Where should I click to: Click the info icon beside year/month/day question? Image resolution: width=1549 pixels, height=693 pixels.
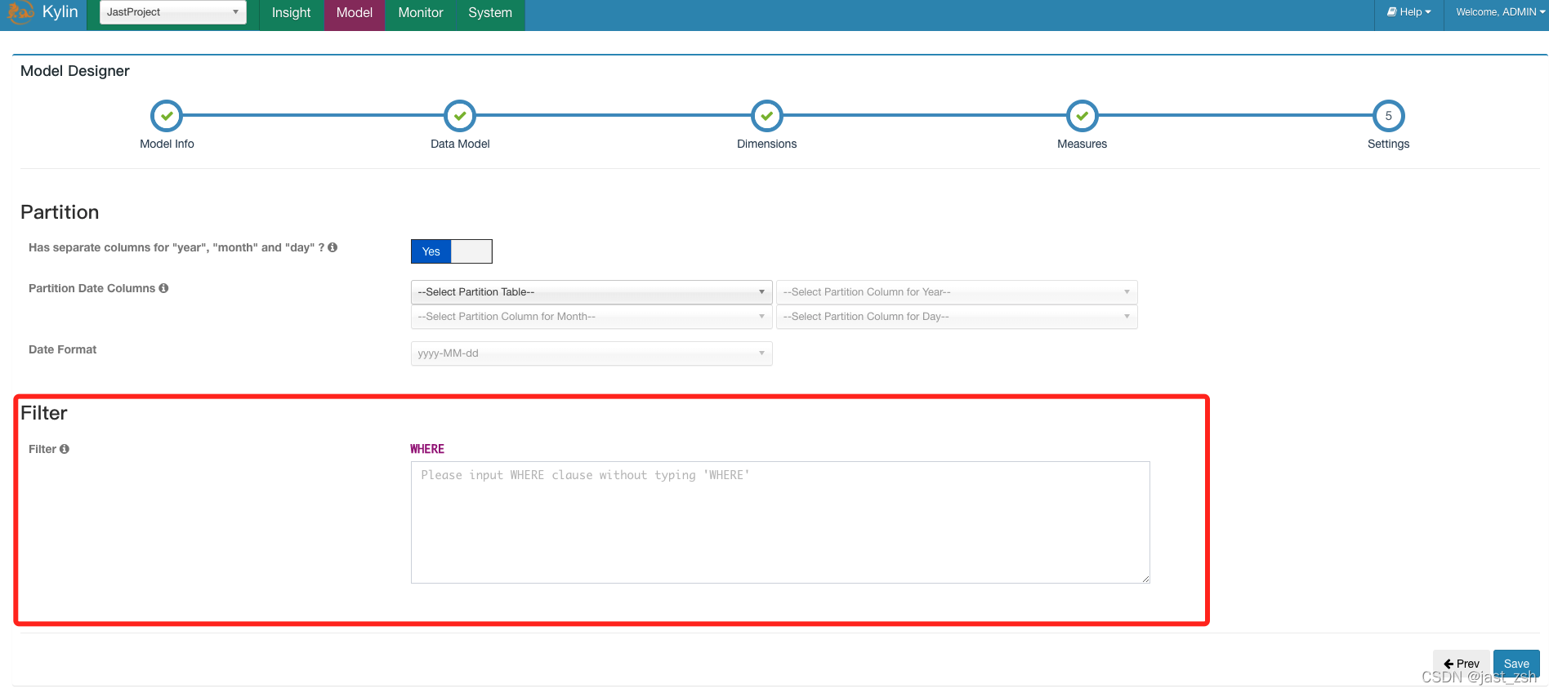[x=333, y=247]
